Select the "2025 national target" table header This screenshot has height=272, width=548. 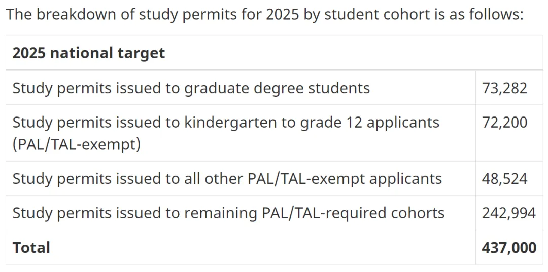click(89, 53)
